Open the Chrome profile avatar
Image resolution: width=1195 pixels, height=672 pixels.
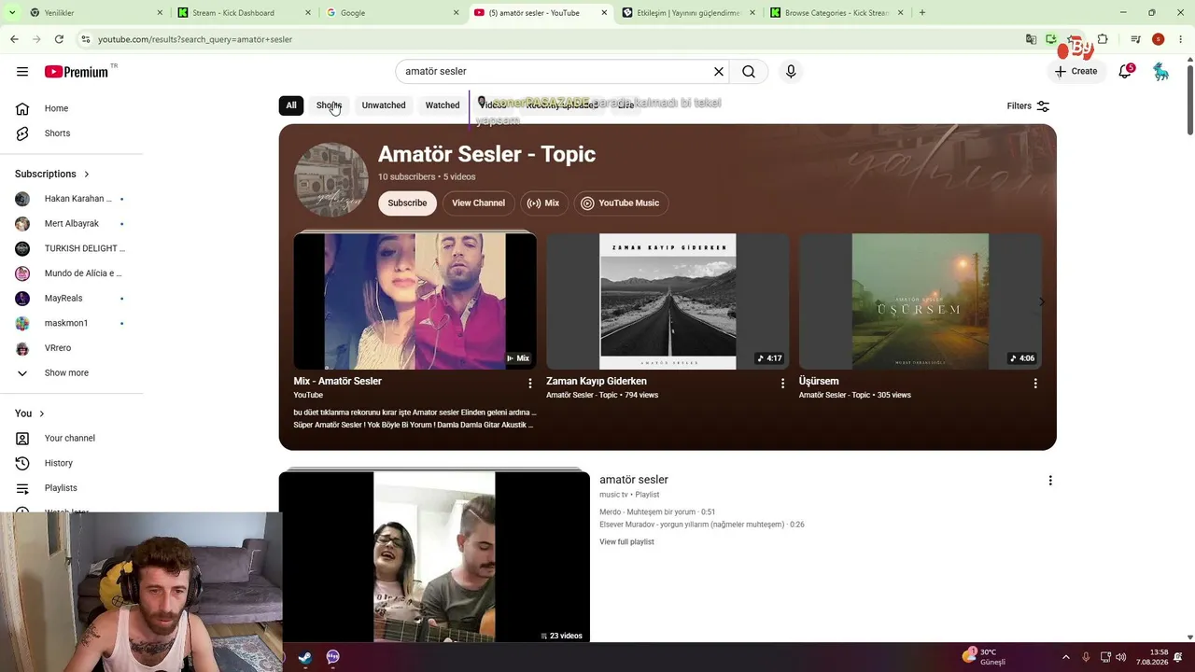[1158, 39]
